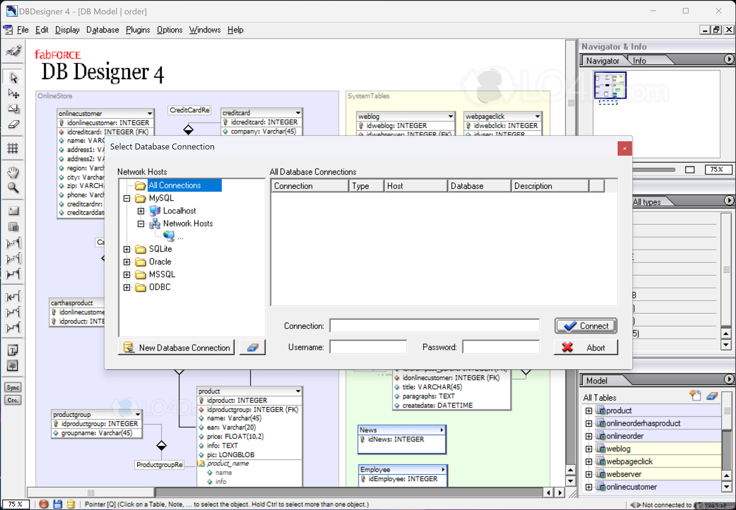Click the eraser icon beside New Database Connection
736x510 pixels.
point(252,347)
